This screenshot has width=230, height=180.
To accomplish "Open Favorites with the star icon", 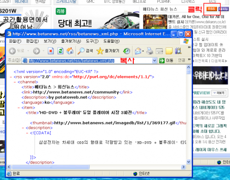I will point(100,51).
